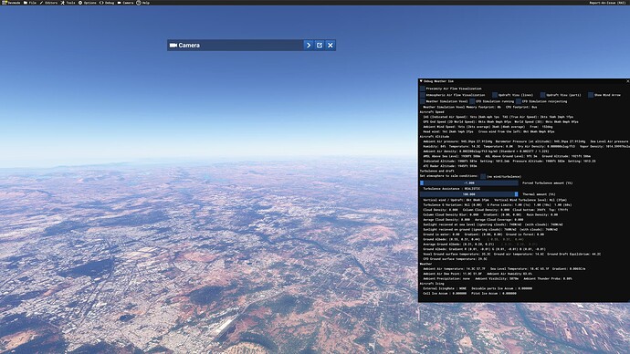The width and height of the screenshot is (630, 354).
Task: Adjust Thermal amount slider
Action: [469, 194]
